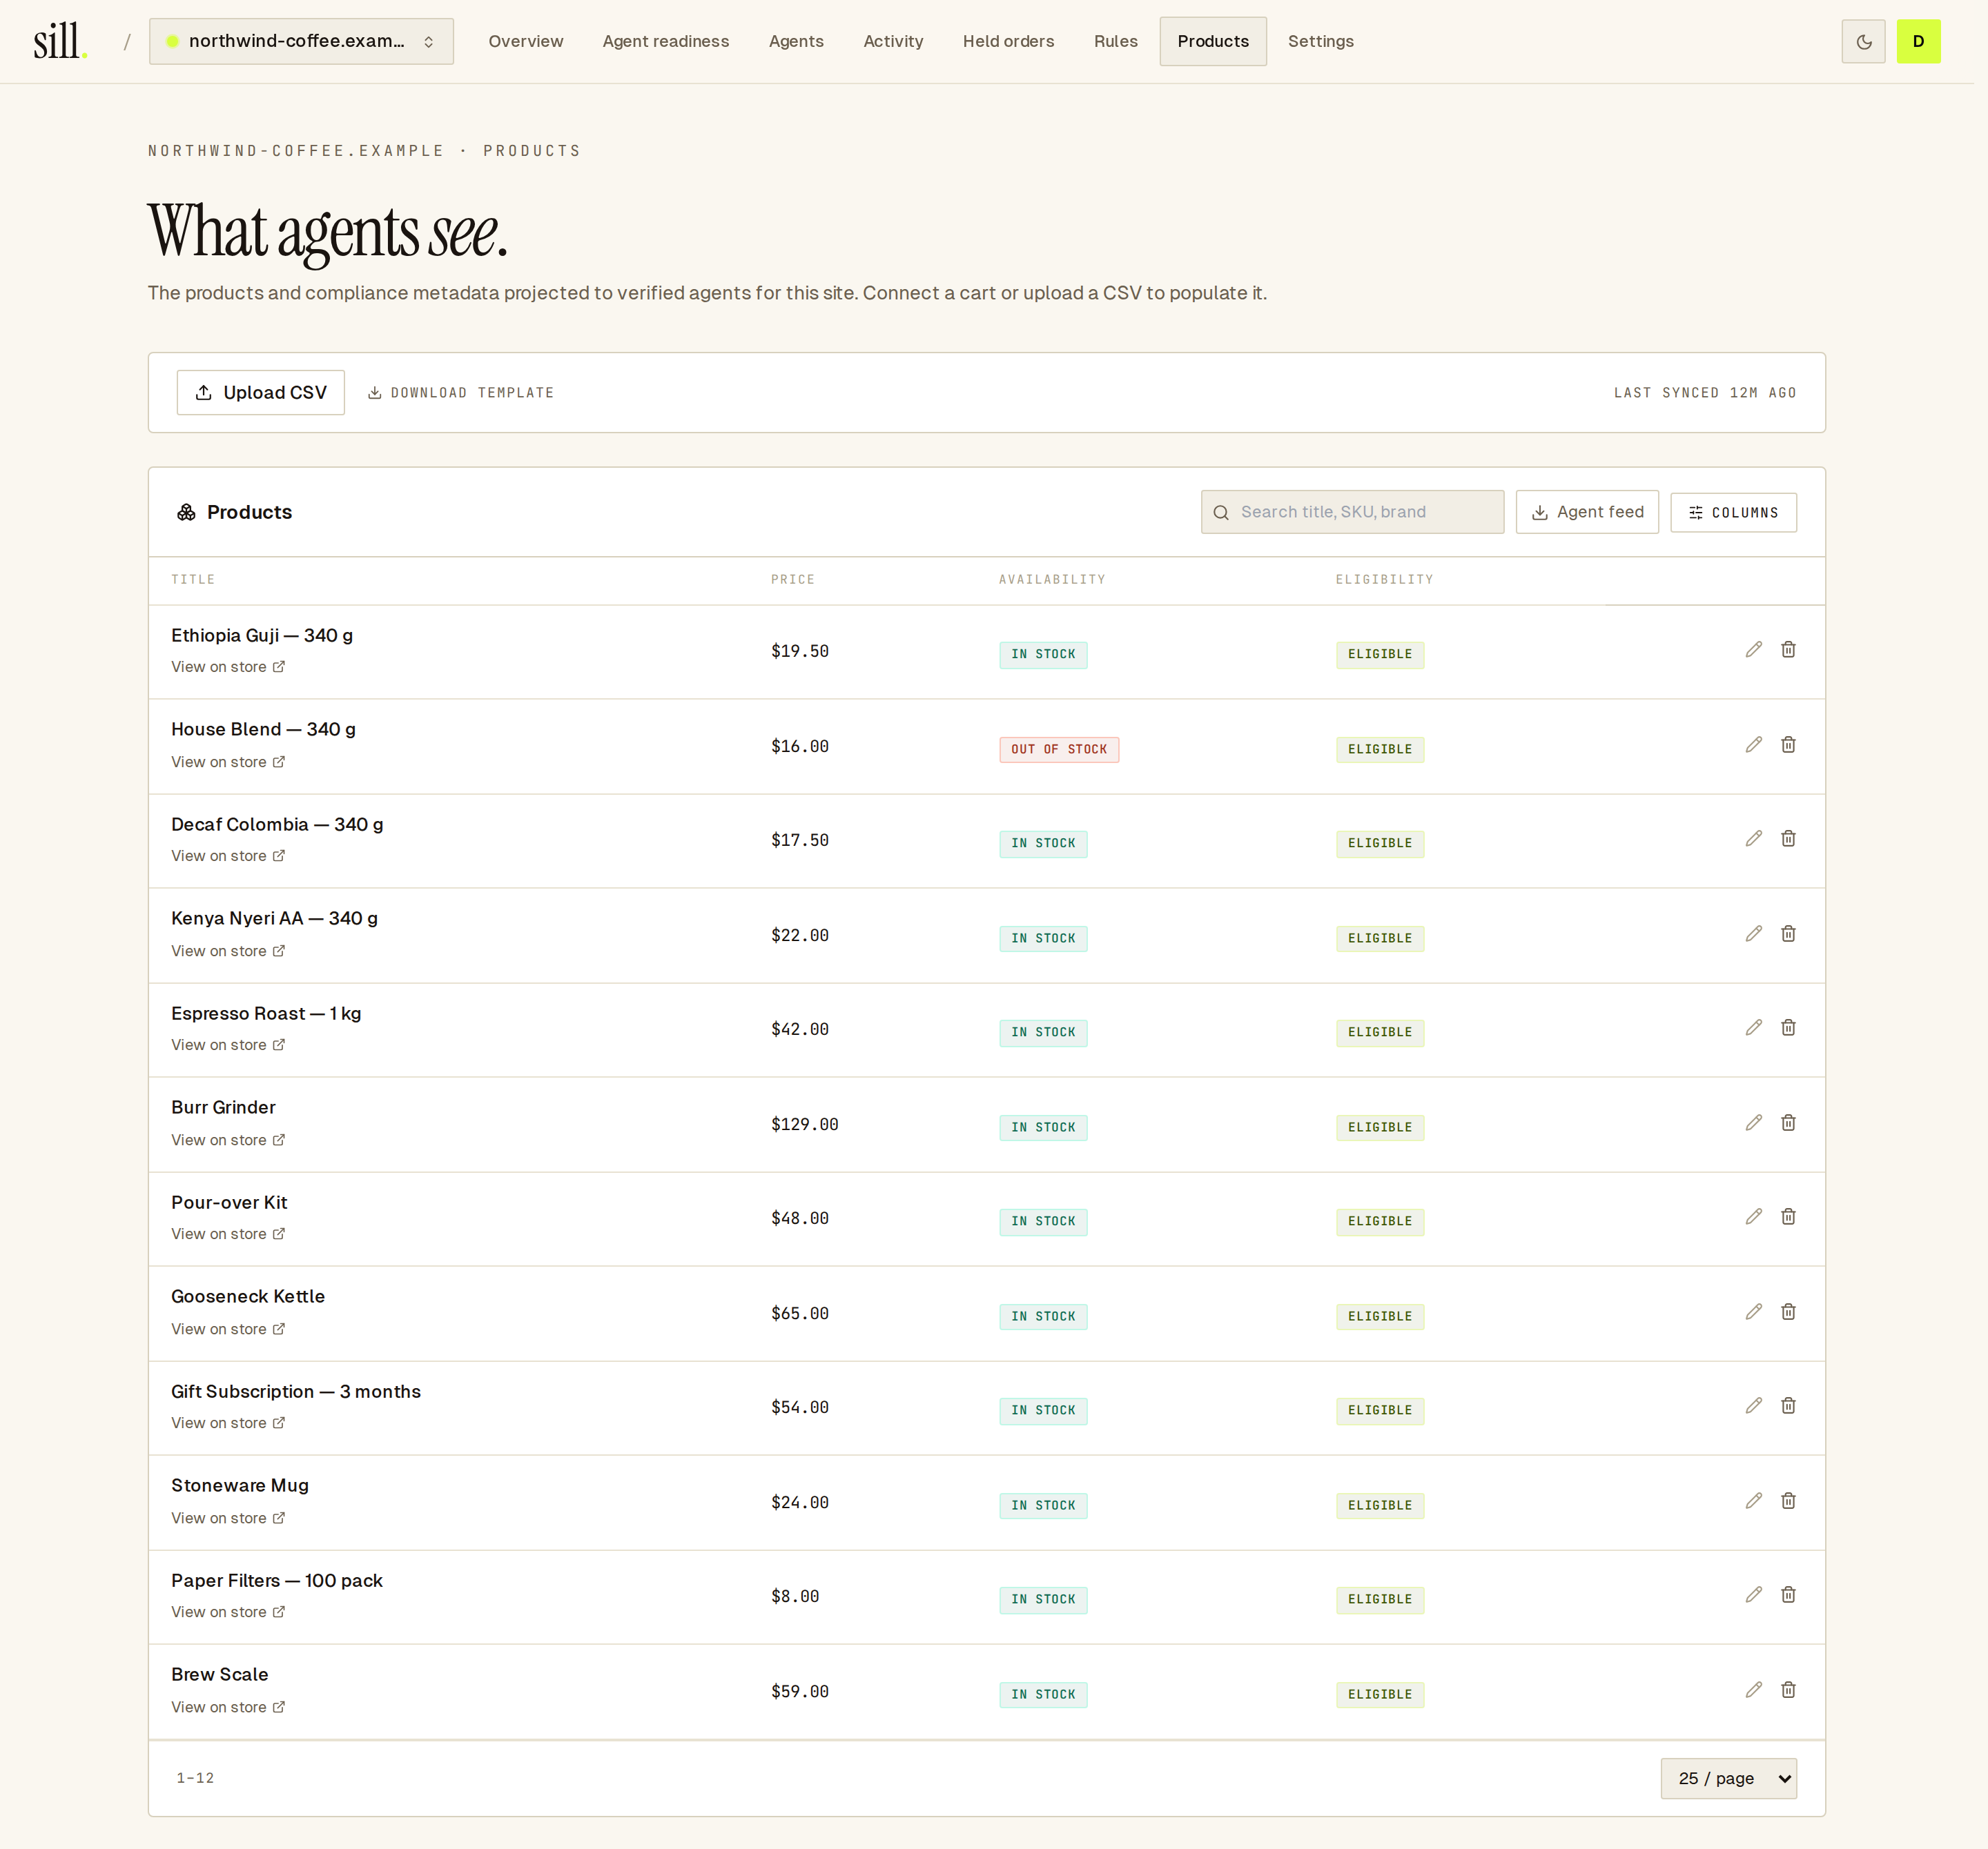The height and width of the screenshot is (1849, 1988).
Task: Open the Agent readiness tab
Action: point(666,41)
